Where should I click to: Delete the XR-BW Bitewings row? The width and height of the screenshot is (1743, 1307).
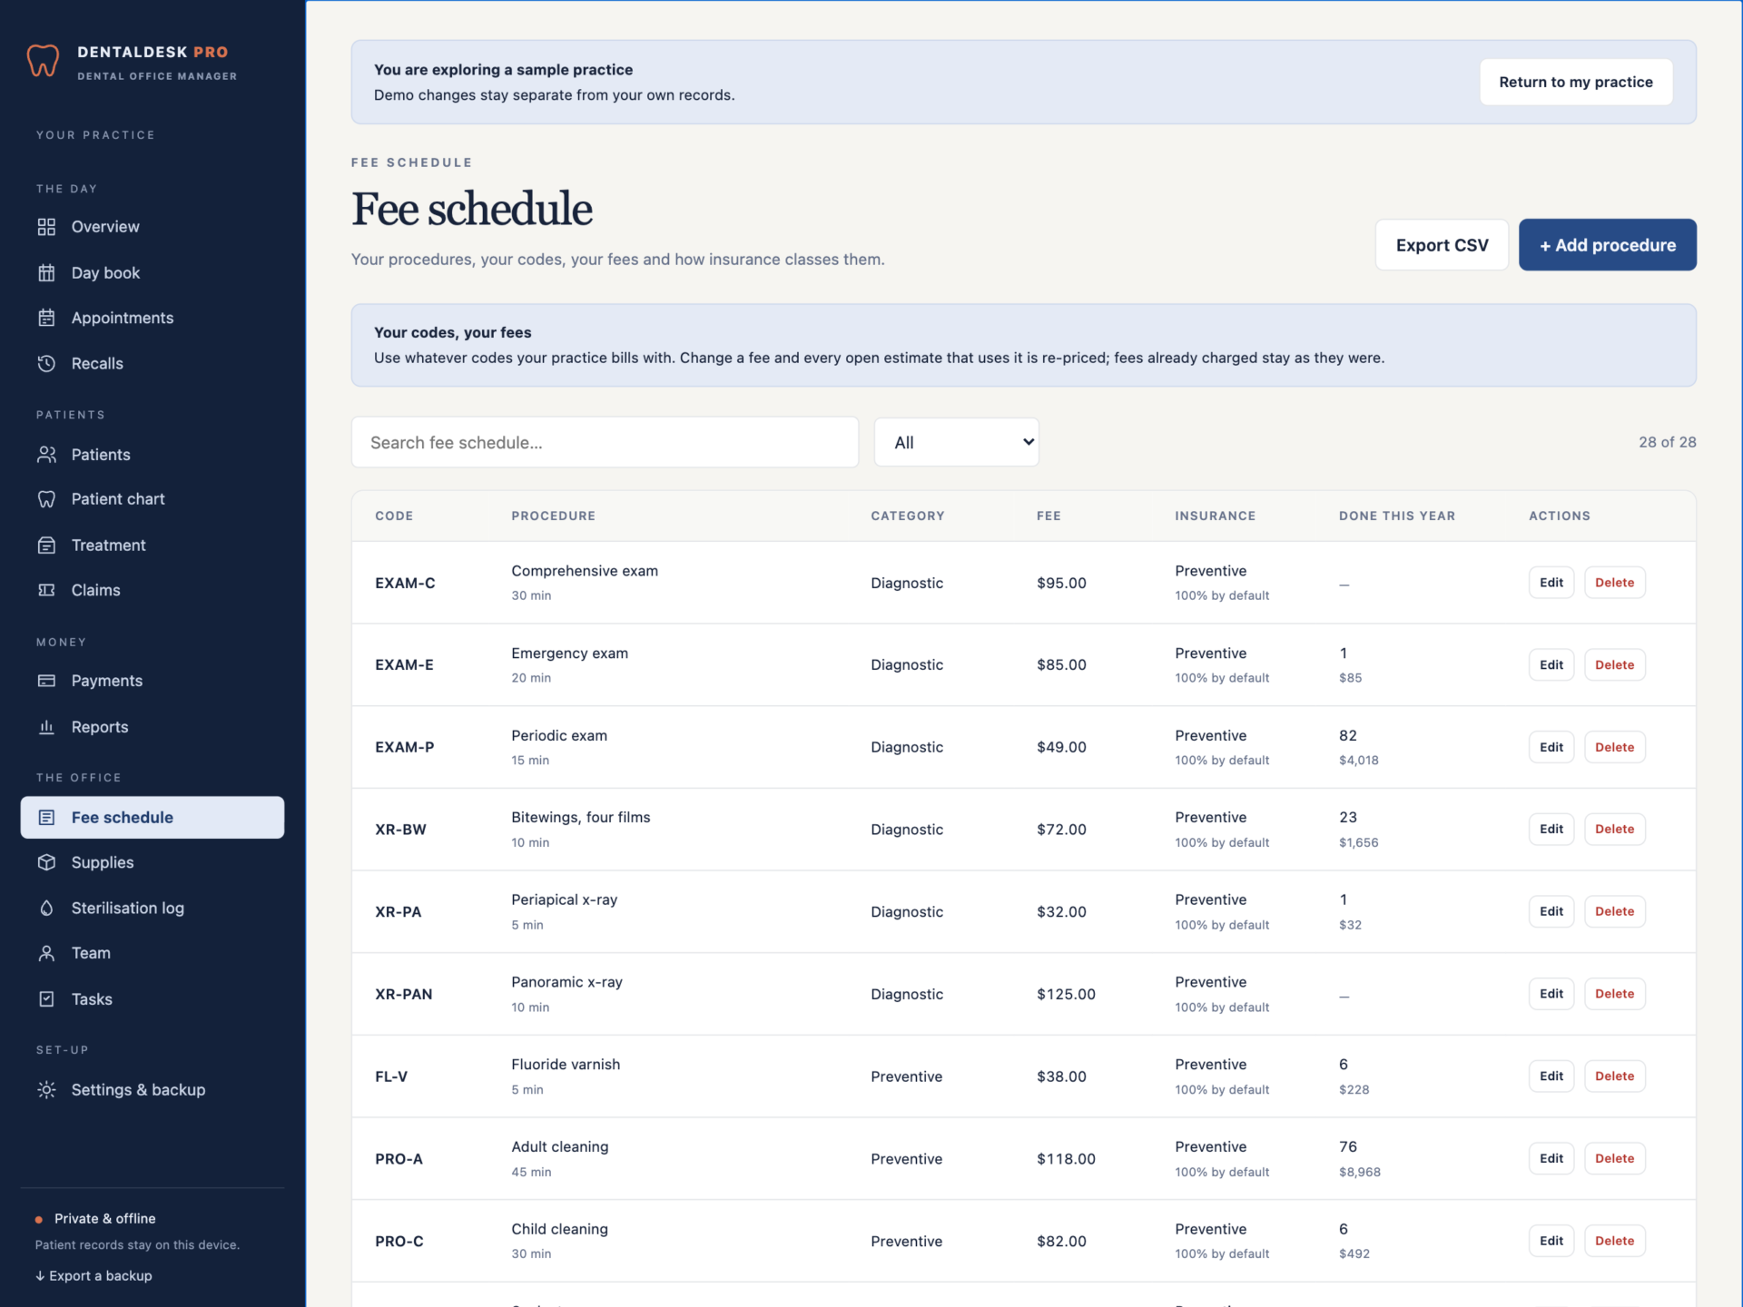[x=1614, y=829]
